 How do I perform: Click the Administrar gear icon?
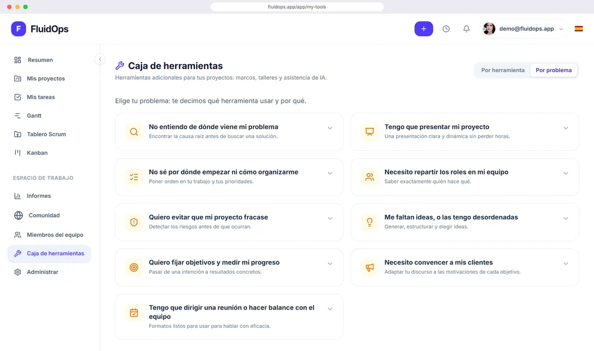click(x=18, y=272)
